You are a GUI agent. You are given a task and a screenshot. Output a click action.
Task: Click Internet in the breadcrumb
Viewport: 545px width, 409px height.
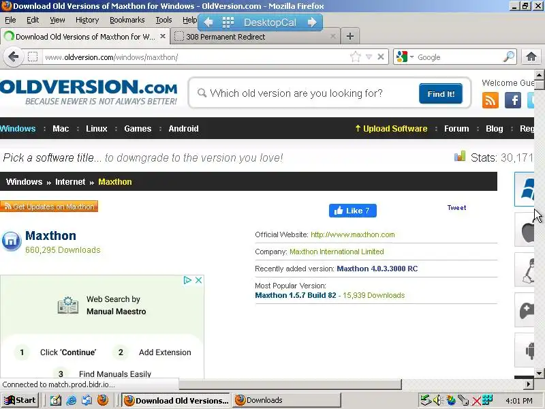[x=70, y=182]
